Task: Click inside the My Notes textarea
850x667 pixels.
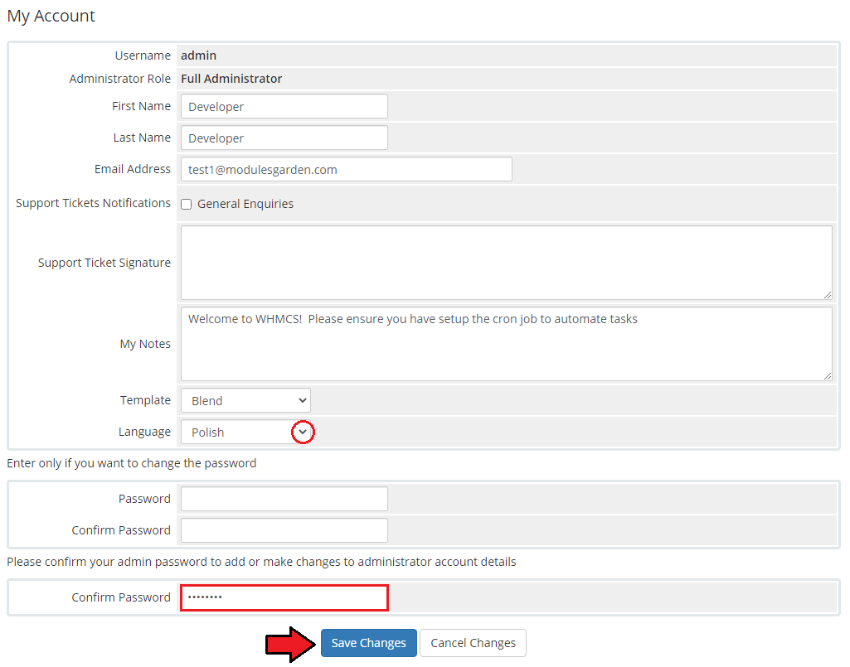Action: [507, 344]
